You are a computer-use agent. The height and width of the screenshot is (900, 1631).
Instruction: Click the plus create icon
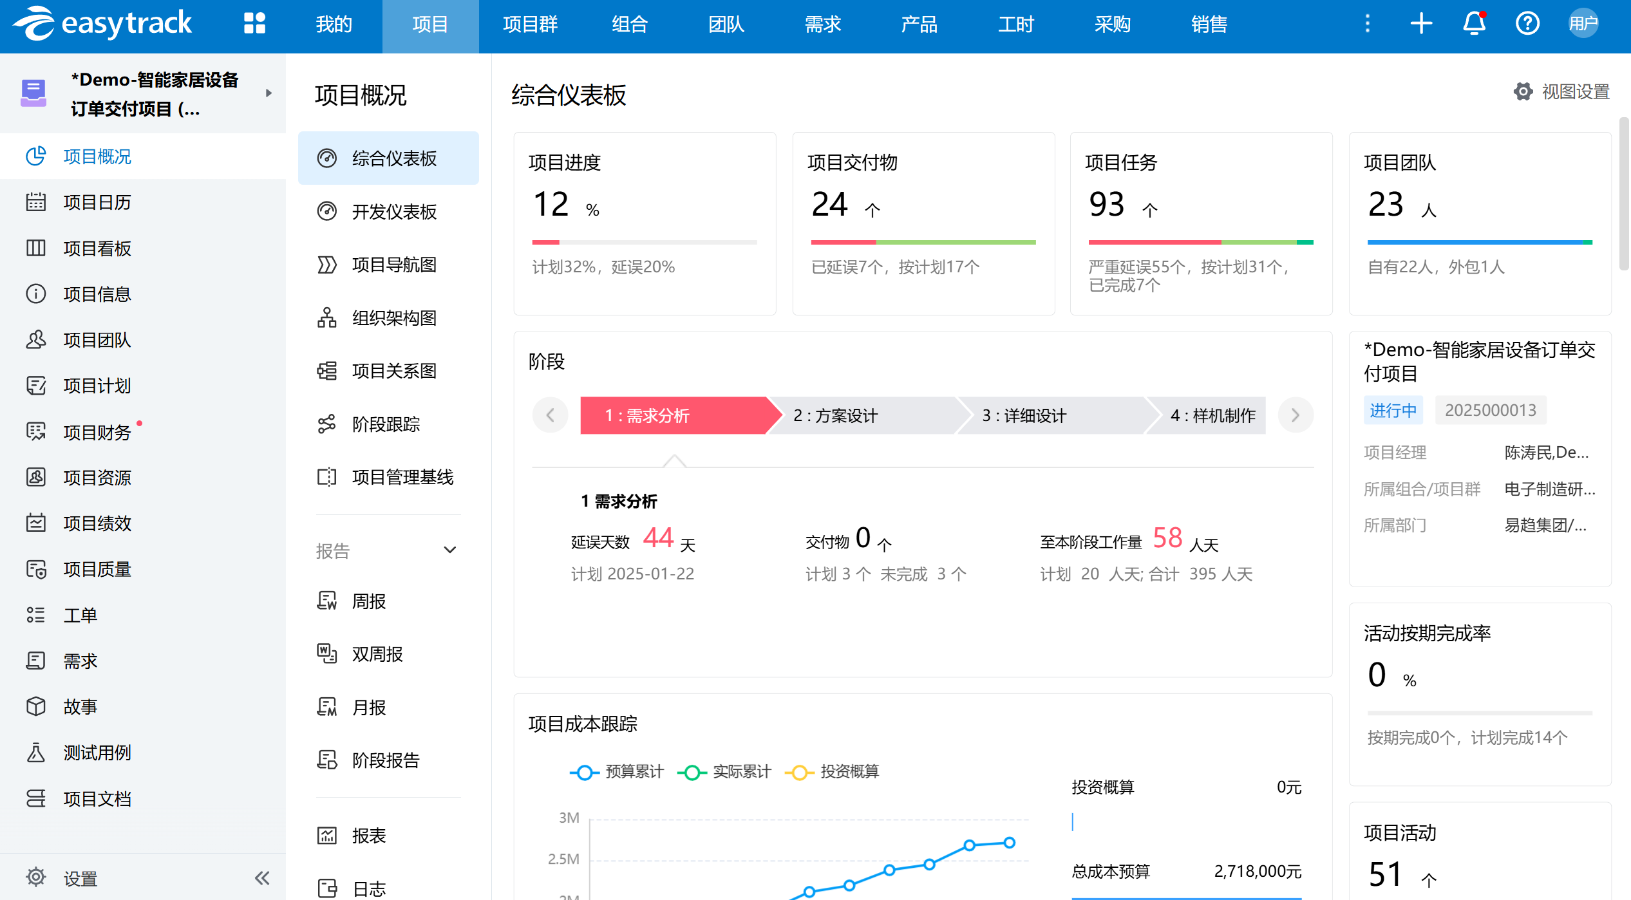tap(1421, 24)
